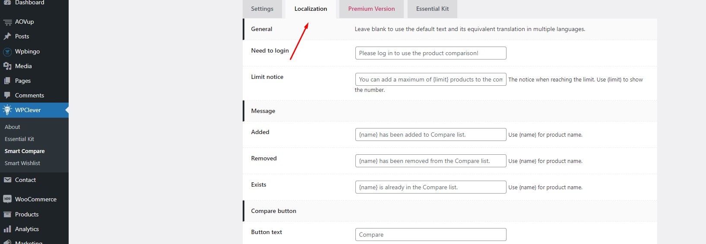Open the Essential Kit tab

(432, 9)
